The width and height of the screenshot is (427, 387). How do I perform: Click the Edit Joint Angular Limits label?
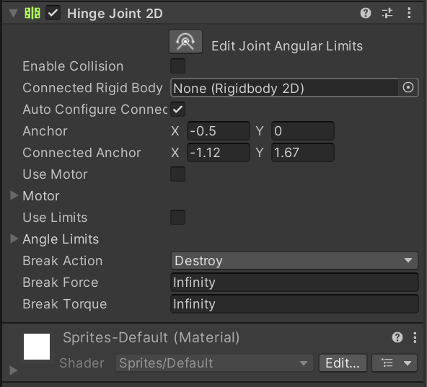tap(287, 45)
